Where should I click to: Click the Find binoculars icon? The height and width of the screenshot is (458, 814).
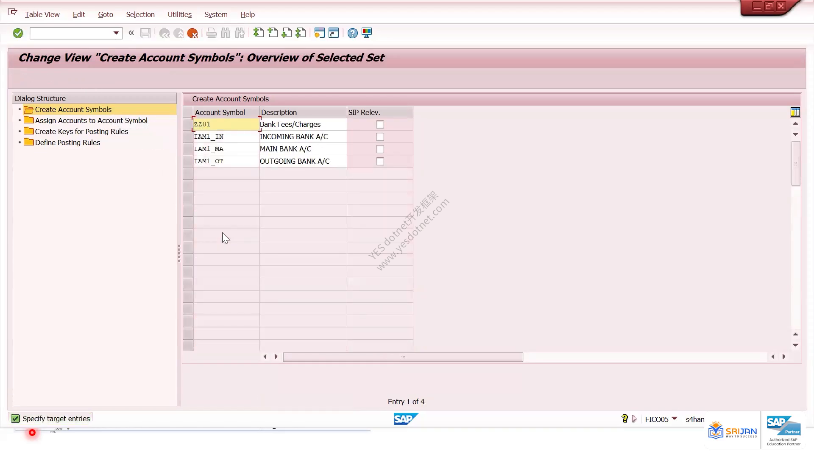(226, 33)
